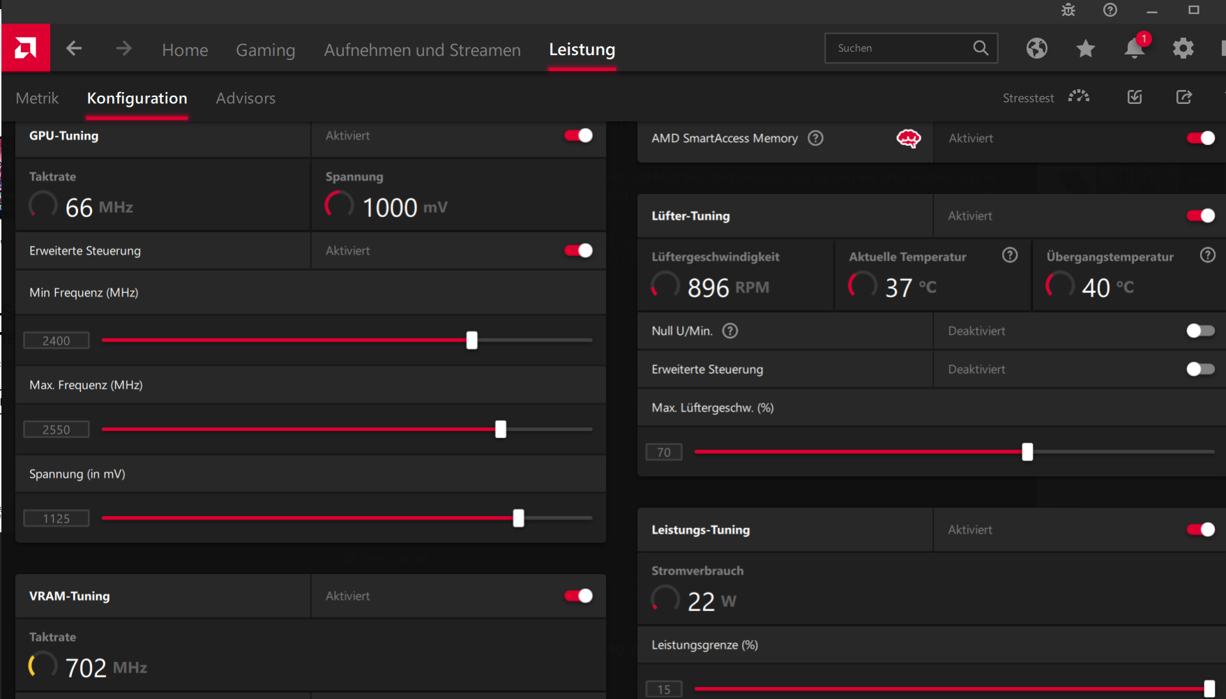
Task: Click the 40 °C Übergangstemperatur reading
Action: point(1108,287)
